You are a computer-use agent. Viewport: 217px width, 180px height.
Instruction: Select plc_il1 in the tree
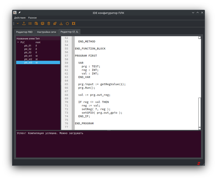(38, 46)
